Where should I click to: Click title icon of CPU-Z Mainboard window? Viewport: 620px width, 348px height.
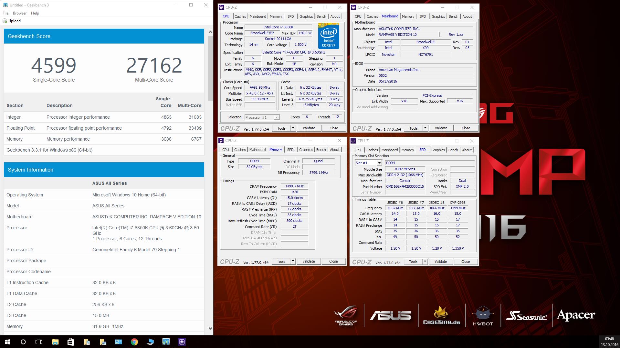[x=353, y=7]
